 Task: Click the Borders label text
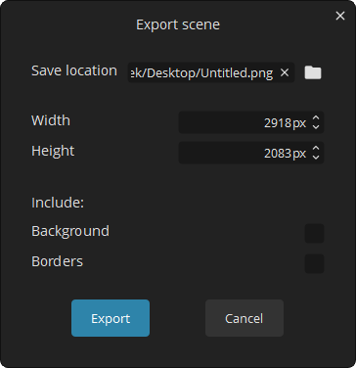(58, 261)
